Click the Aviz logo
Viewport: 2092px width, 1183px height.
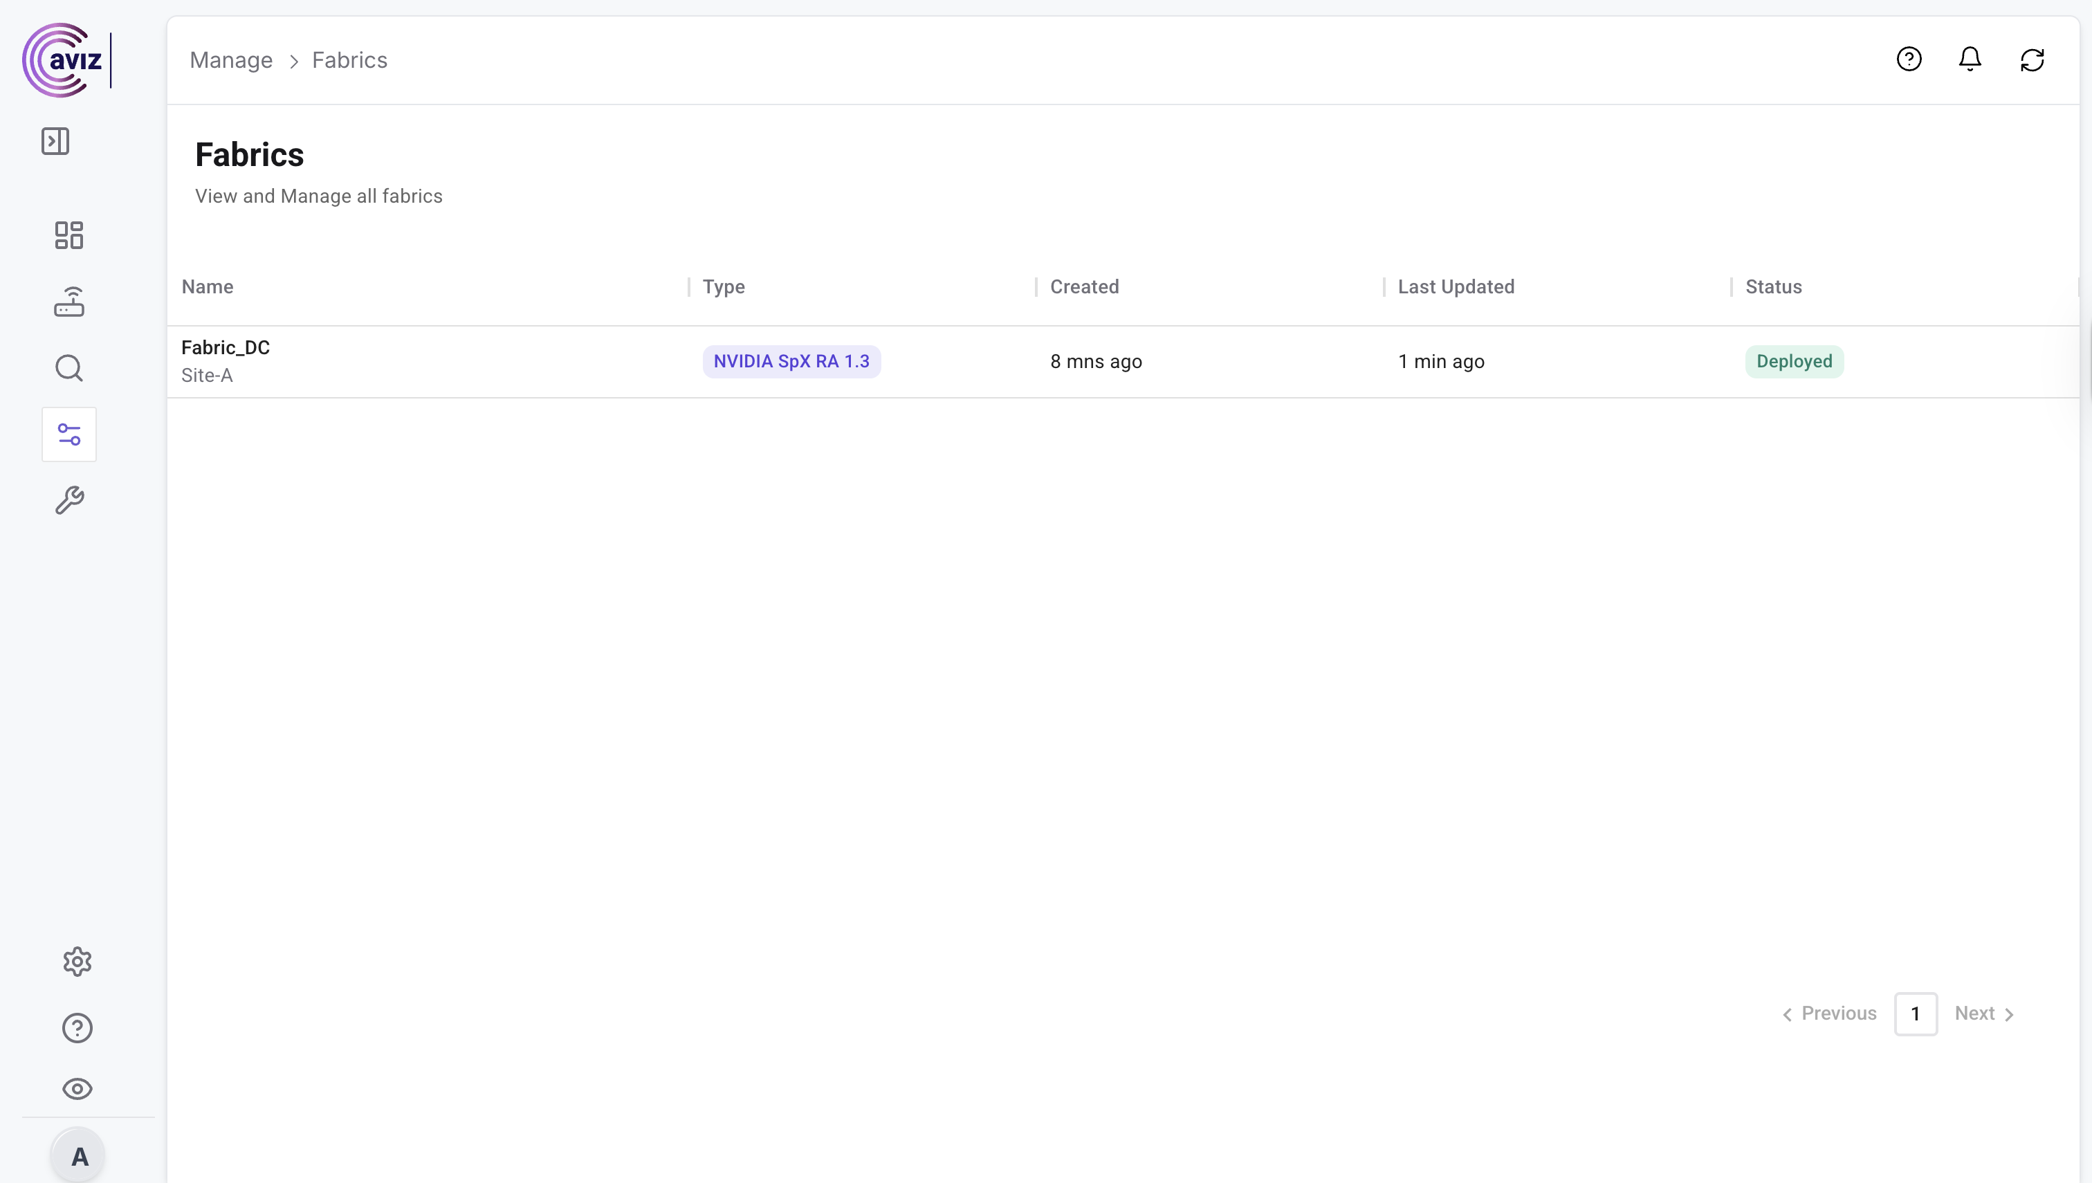64,60
